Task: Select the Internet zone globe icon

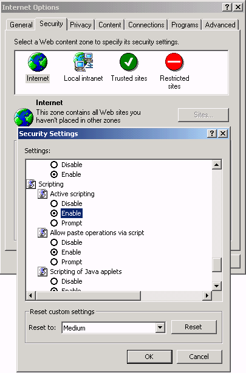Action: [38, 62]
